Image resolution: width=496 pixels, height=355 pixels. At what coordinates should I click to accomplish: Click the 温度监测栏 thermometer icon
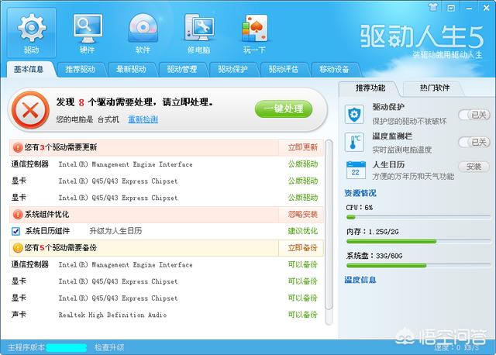click(356, 143)
